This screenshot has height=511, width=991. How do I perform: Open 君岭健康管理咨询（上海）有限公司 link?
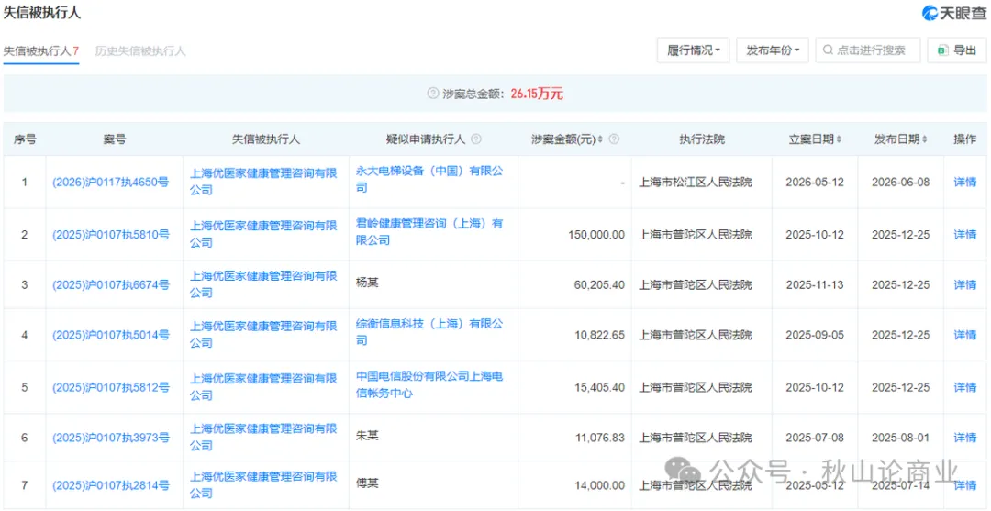coord(429,232)
